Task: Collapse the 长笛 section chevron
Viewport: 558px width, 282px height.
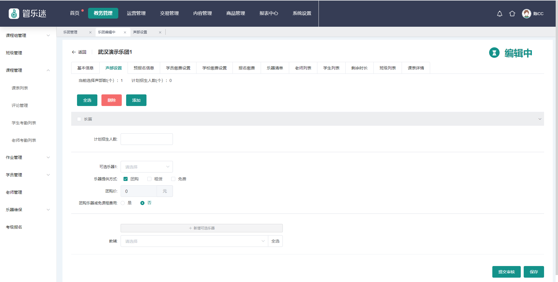Action: click(x=540, y=119)
